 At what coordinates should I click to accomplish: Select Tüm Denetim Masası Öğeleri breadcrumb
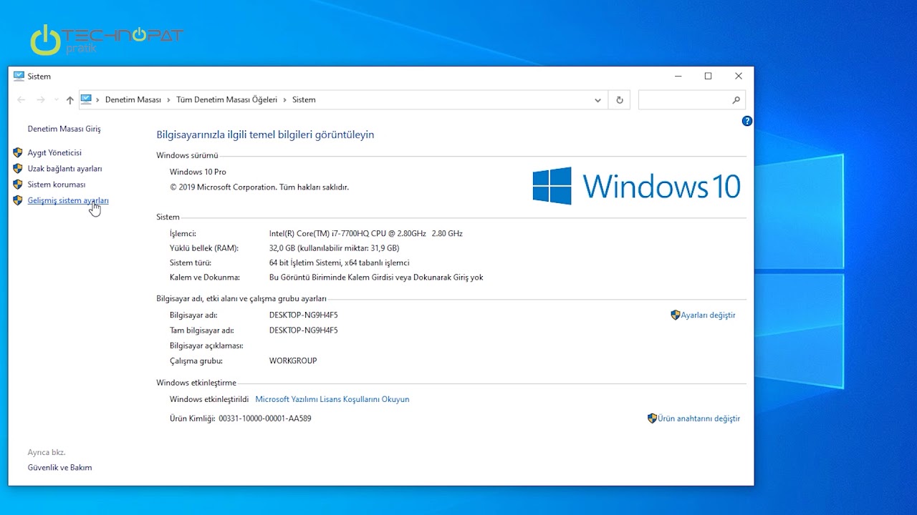pyautogui.click(x=226, y=100)
